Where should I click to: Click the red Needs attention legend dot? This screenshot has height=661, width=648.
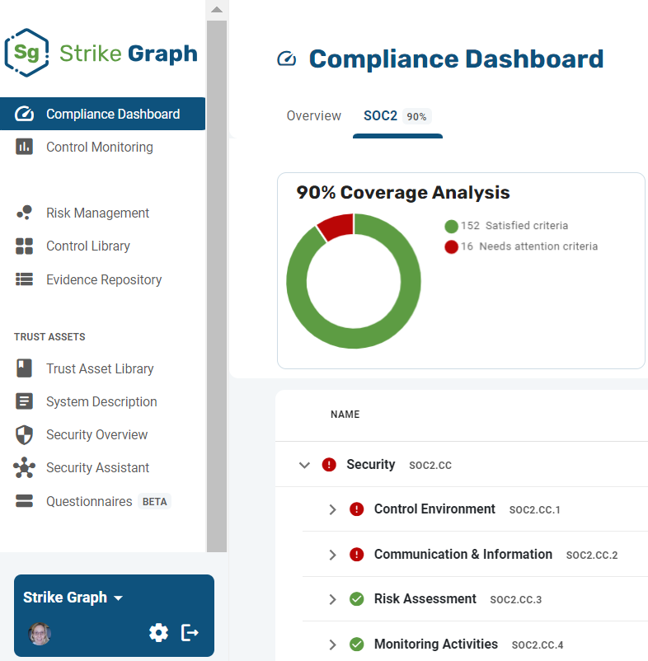(451, 246)
